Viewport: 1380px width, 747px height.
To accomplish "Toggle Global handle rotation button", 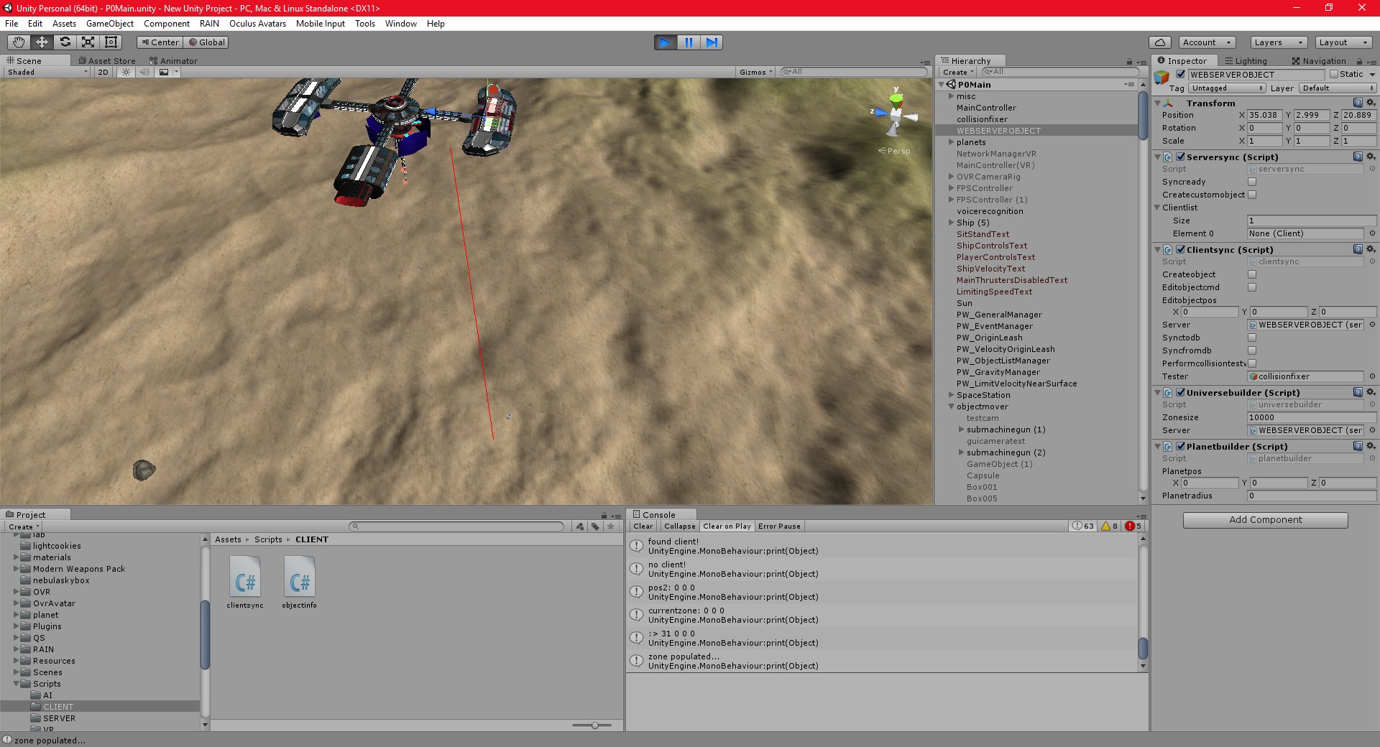I will (207, 42).
